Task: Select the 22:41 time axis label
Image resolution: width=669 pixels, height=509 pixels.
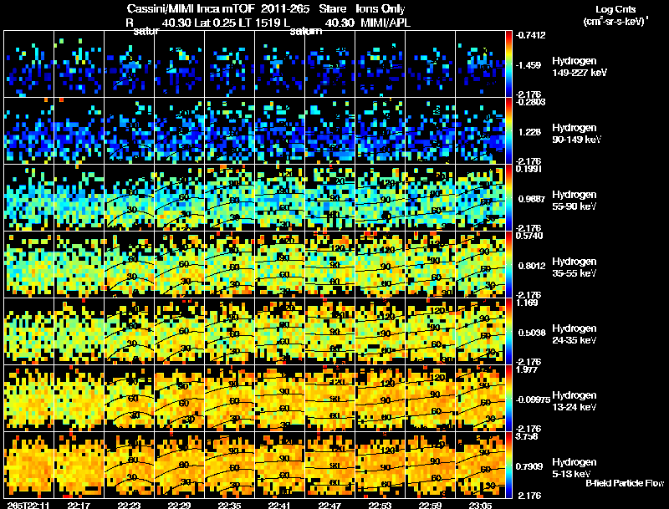Action: pos(280,504)
